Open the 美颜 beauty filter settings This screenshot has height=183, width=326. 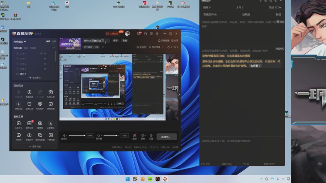pyautogui.click(x=134, y=137)
